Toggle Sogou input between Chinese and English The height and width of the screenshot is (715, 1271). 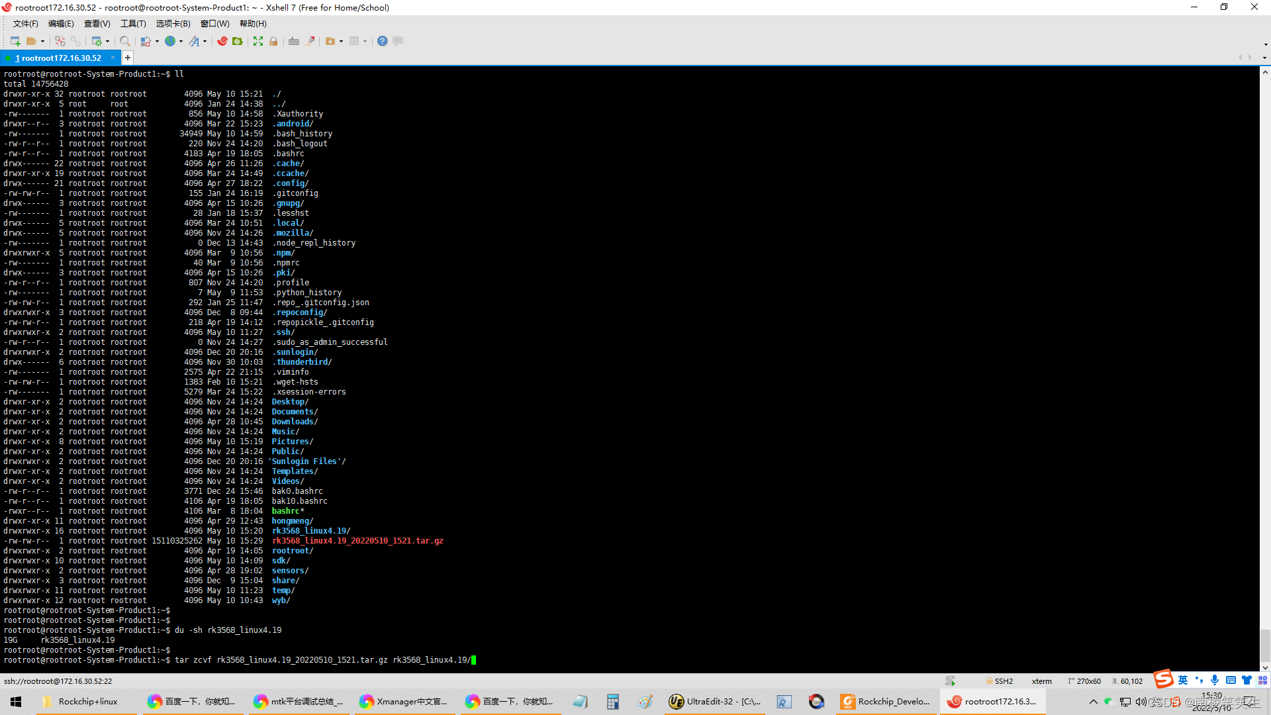pyautogui.click(x=1182, y=681)
